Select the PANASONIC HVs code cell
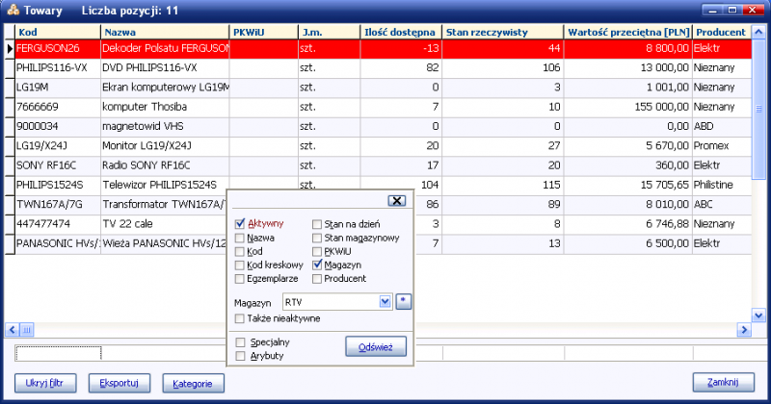771x404 pixels. (58, 243)
